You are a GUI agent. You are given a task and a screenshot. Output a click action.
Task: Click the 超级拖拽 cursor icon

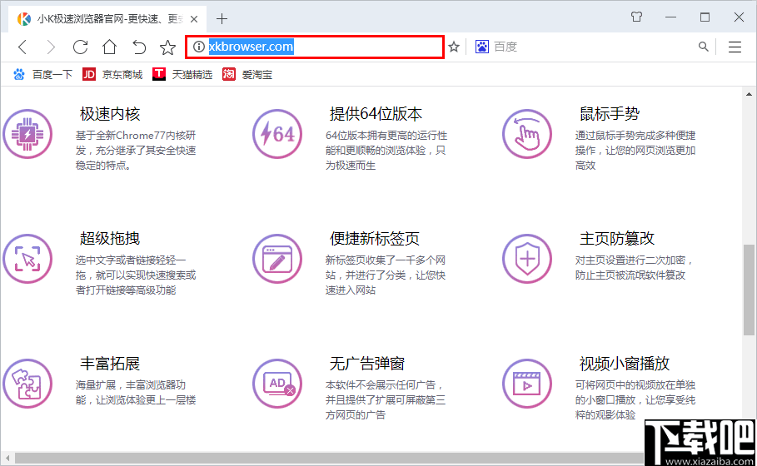pos(27,259)
